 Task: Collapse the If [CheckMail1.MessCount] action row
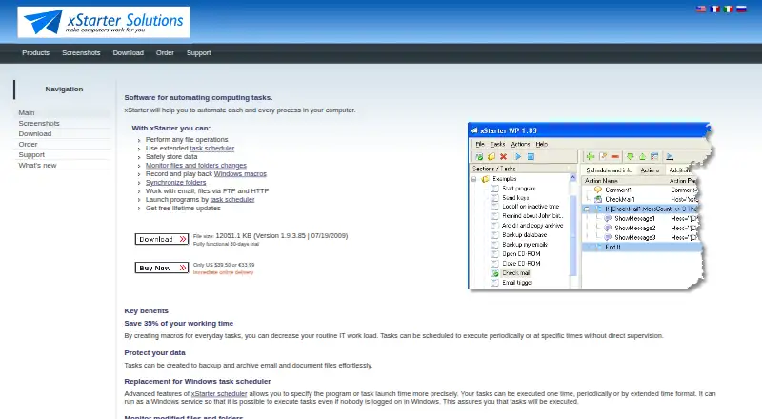coord(587,209)
